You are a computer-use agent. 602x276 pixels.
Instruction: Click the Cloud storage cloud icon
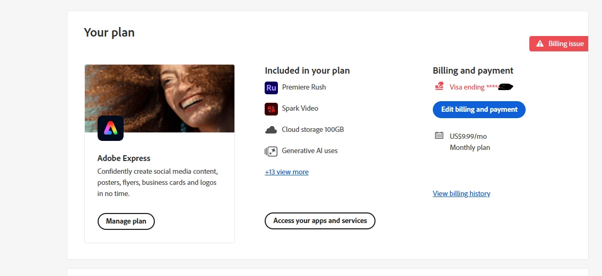point(271,130)
